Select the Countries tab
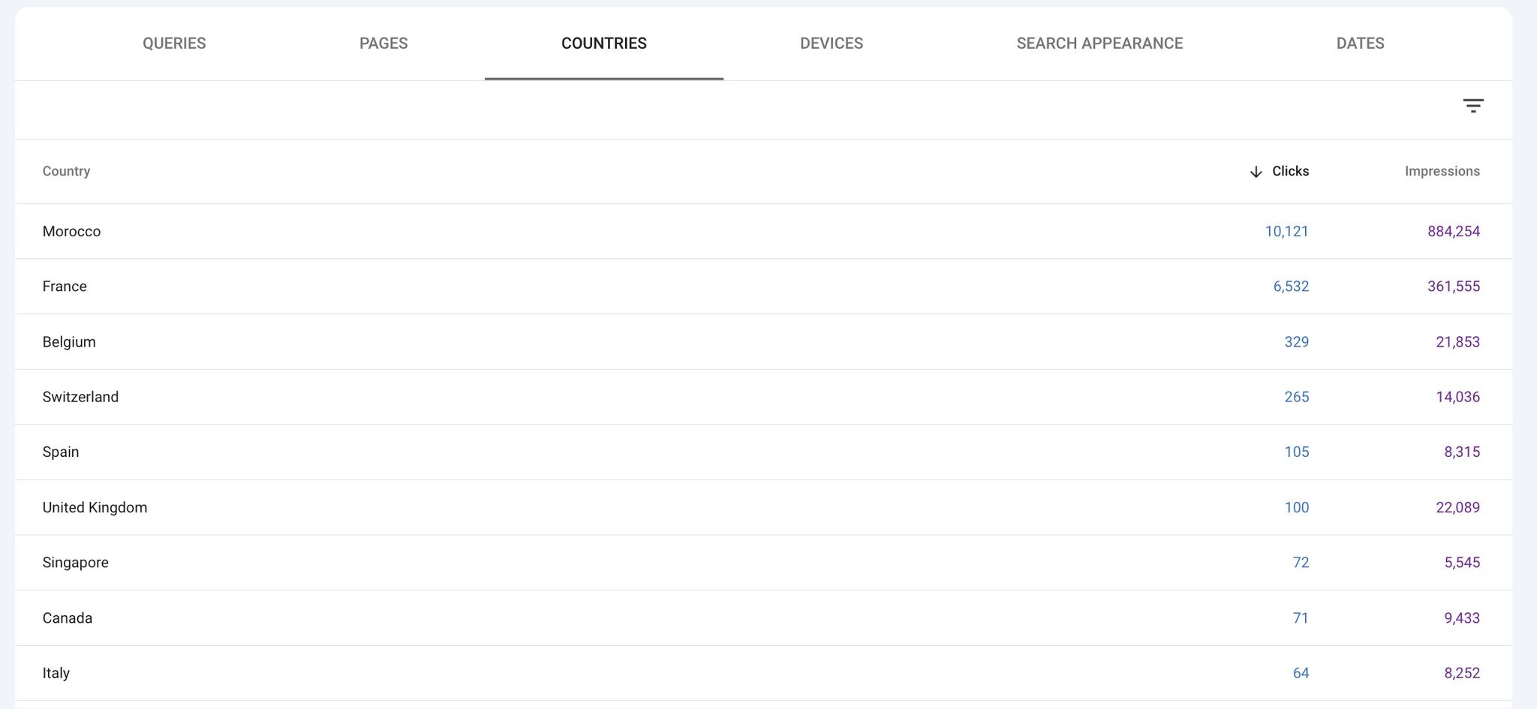 click(x=603, y=44)
